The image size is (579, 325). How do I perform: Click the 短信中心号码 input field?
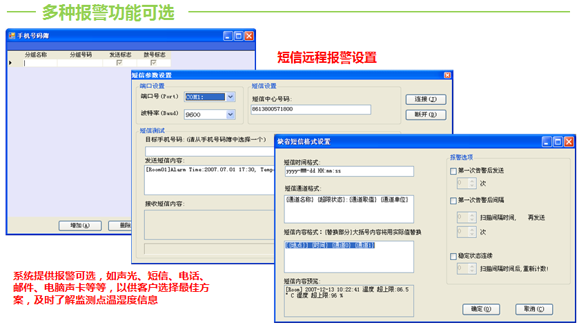pyautogui.click(x=311, y=109)
